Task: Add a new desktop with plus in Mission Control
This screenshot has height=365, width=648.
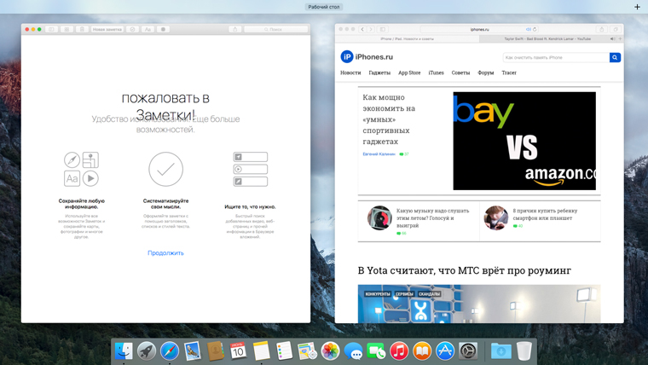Action: pos(637,7)
